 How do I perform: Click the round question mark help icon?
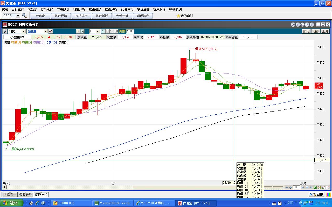[307, 25]
